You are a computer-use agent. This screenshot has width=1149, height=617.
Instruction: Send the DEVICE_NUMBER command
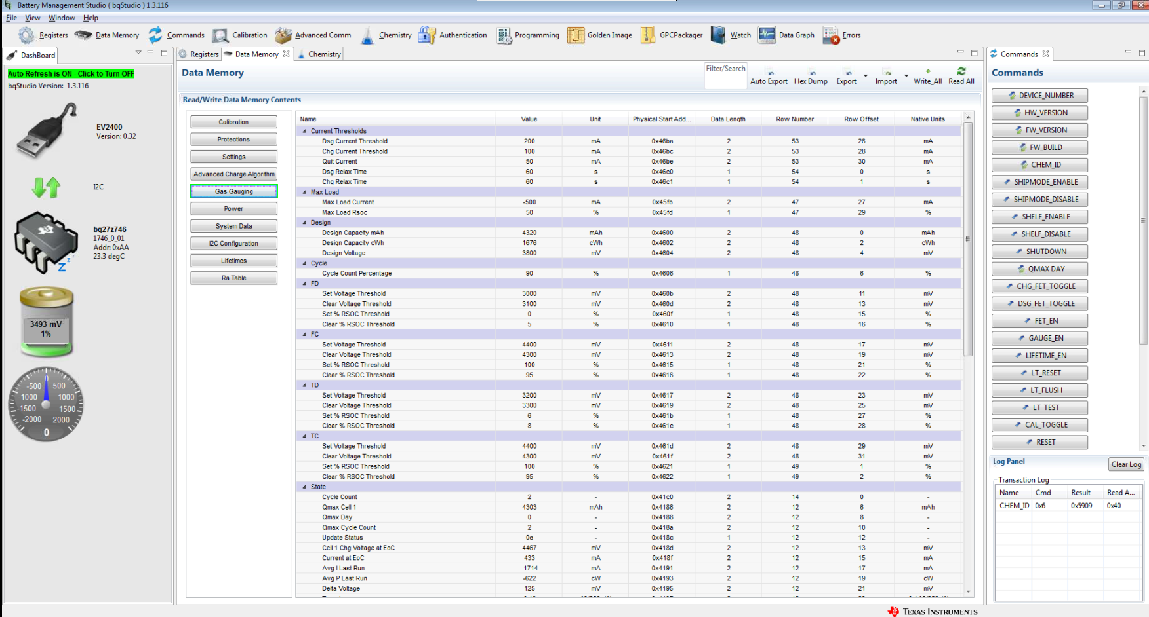pos(1039,96)
